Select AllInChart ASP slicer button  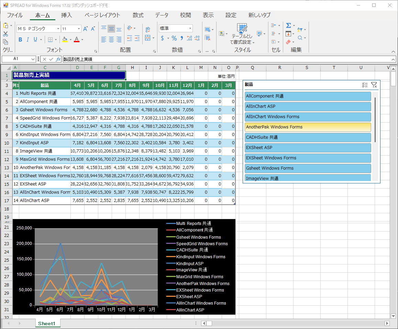pos(308,106)
